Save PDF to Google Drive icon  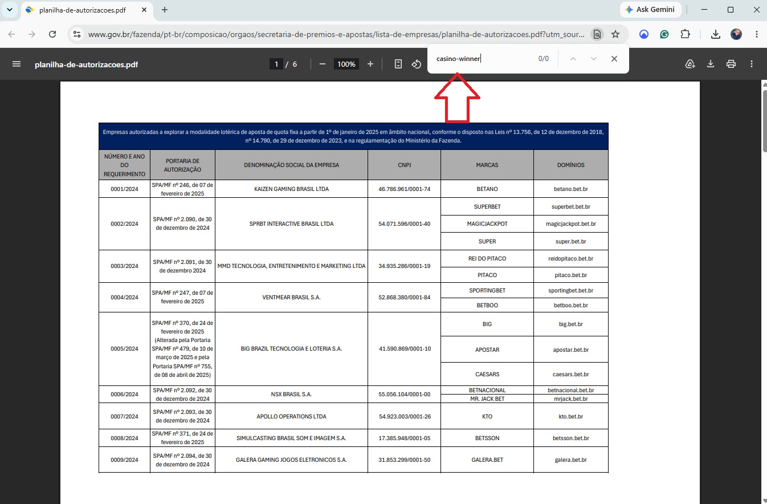[x=690, y=64]
